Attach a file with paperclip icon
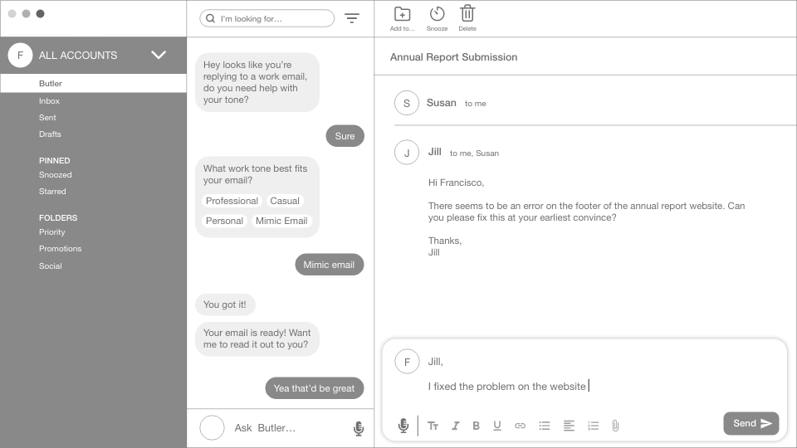The image size is (797, 448). click(615, 426)
